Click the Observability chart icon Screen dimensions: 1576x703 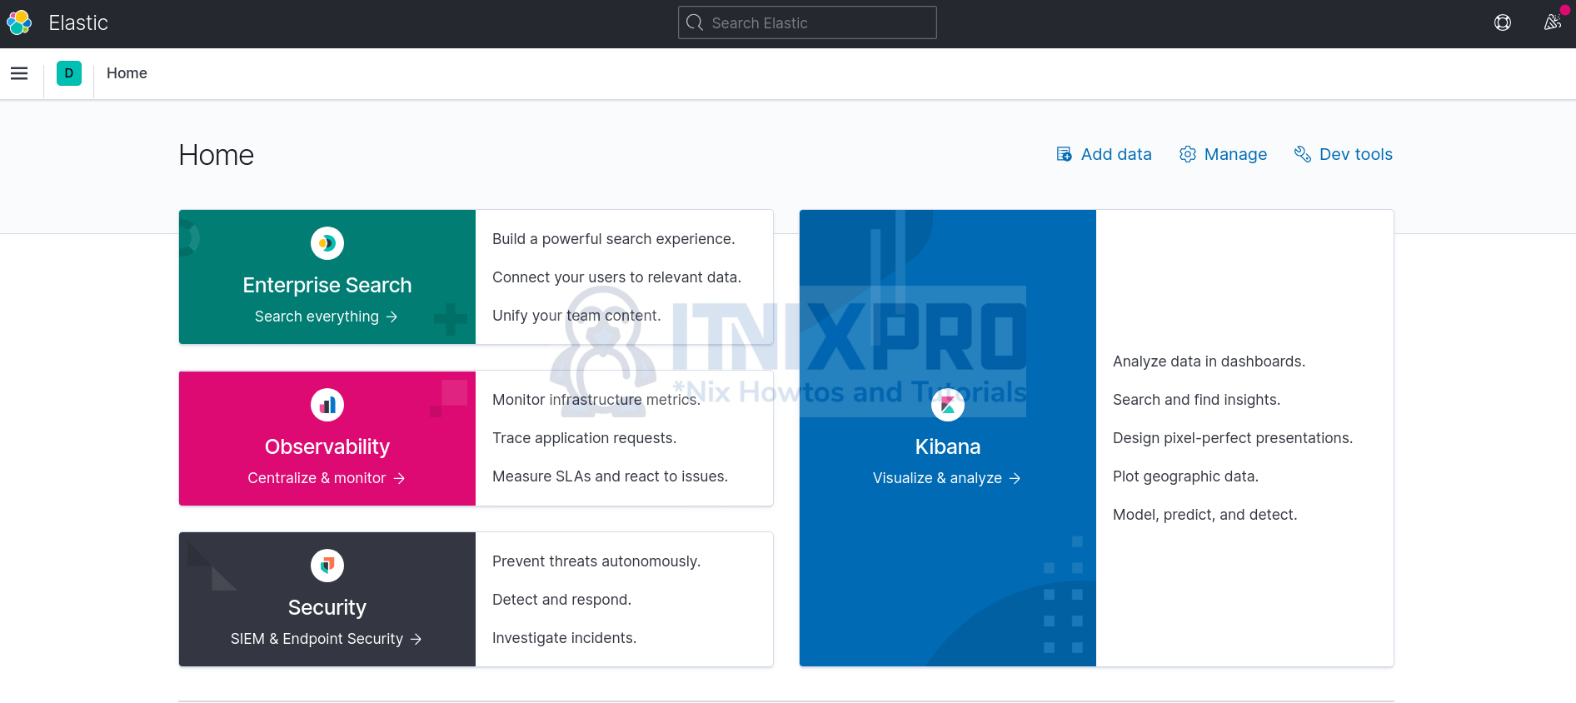[327, 405]
